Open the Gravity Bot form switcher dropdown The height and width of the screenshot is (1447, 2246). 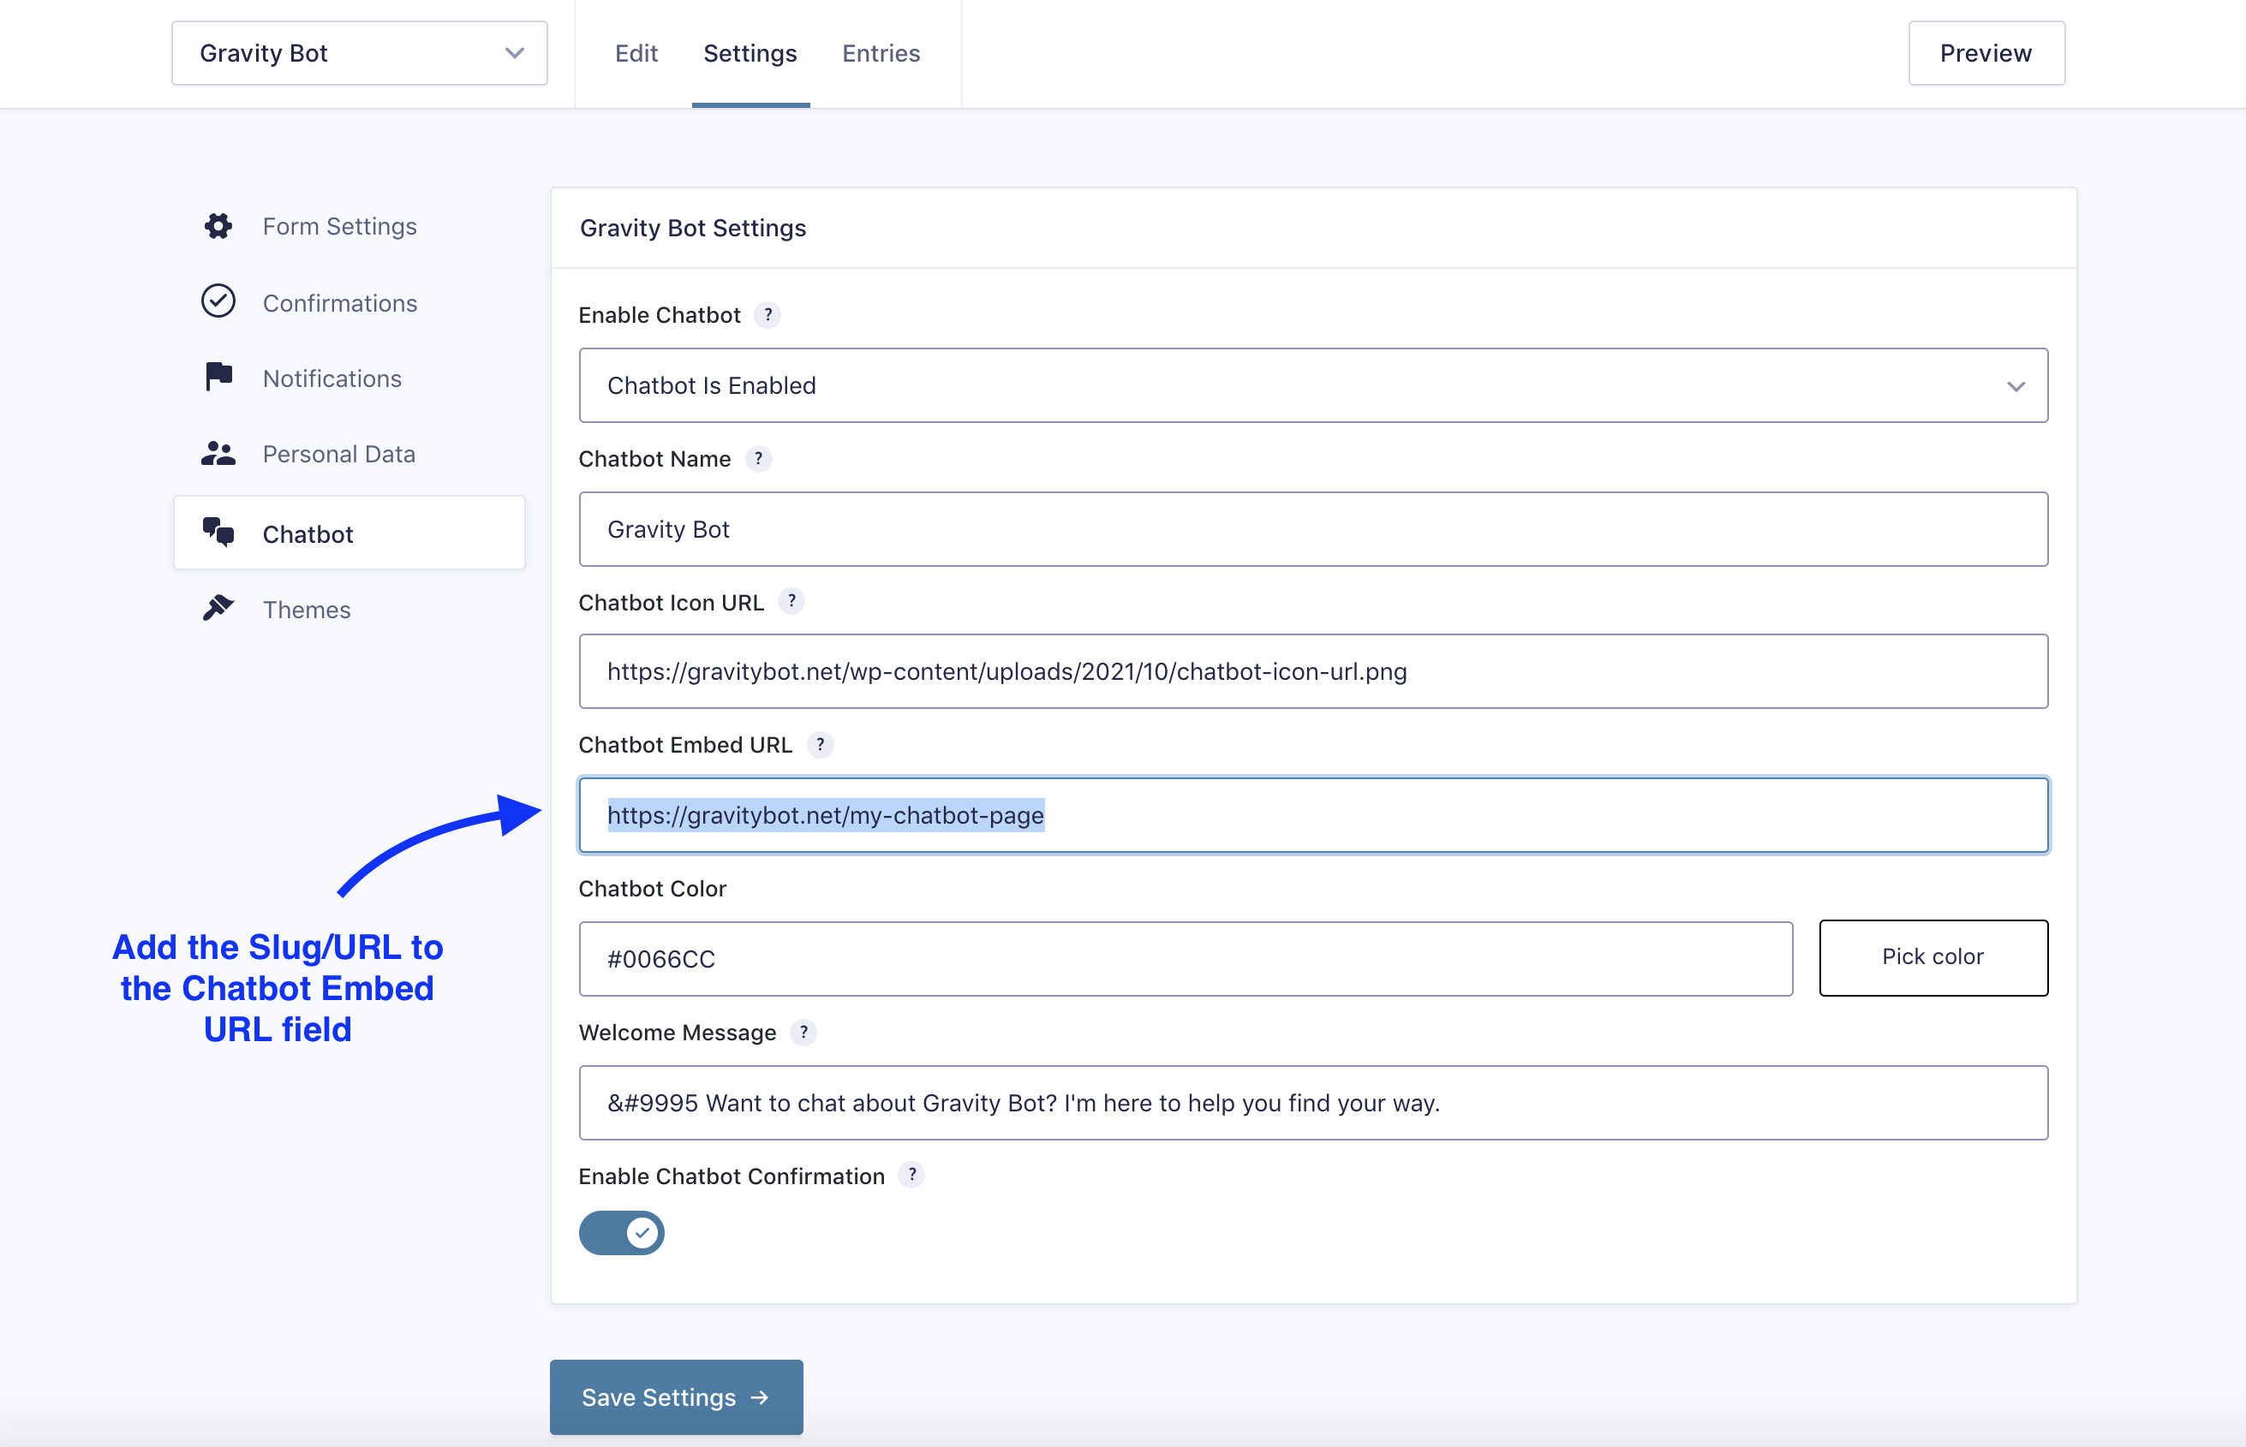360,54
